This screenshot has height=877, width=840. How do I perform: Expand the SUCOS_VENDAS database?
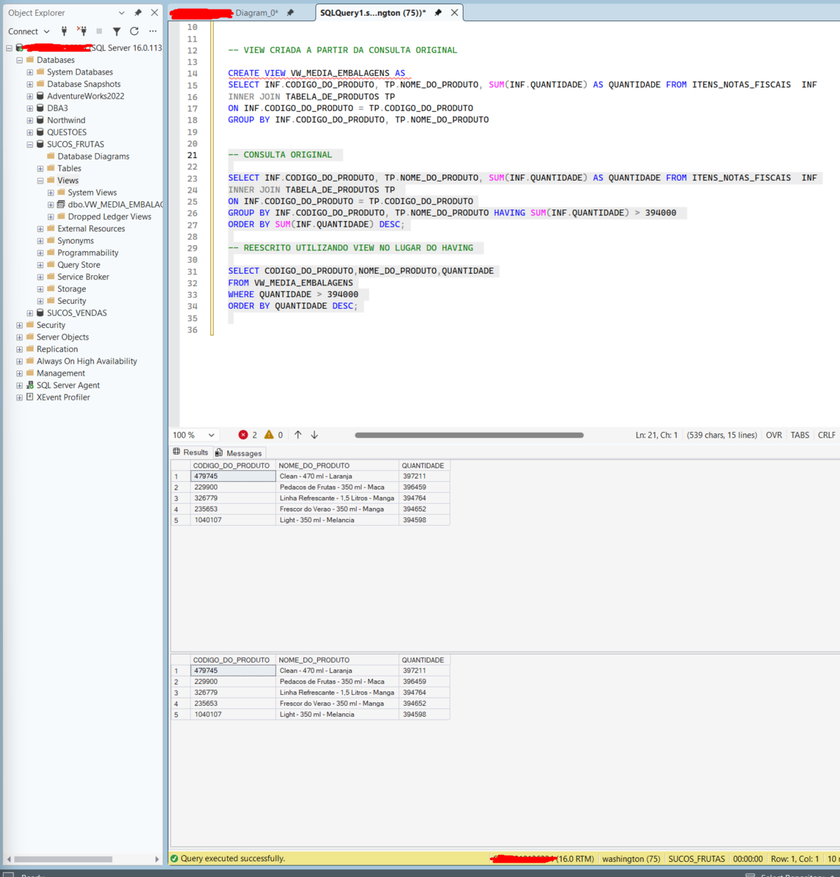(30, 313)
